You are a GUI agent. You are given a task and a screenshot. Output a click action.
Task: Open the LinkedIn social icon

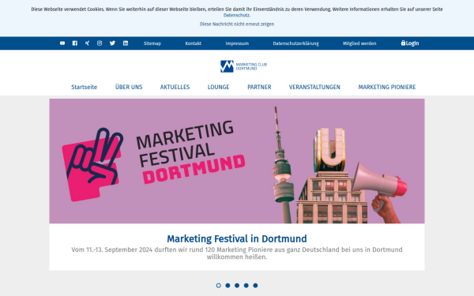coord(126,43)
